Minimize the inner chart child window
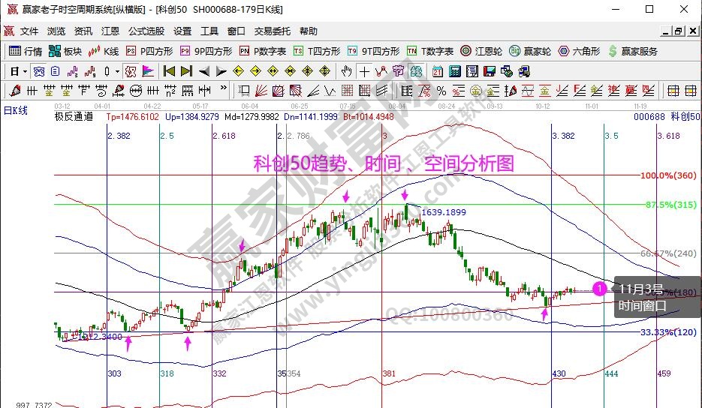The width and height of the screenshot is (702, 408). [x=666, y=31]
